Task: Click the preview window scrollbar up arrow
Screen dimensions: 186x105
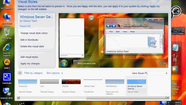Action: point(161,36)
